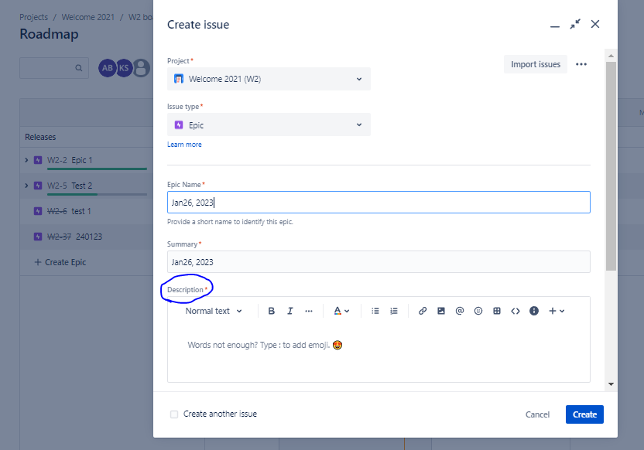
Task: Mention a user with the @ icon
Action: pyautogui.click(x=459, y=311)
